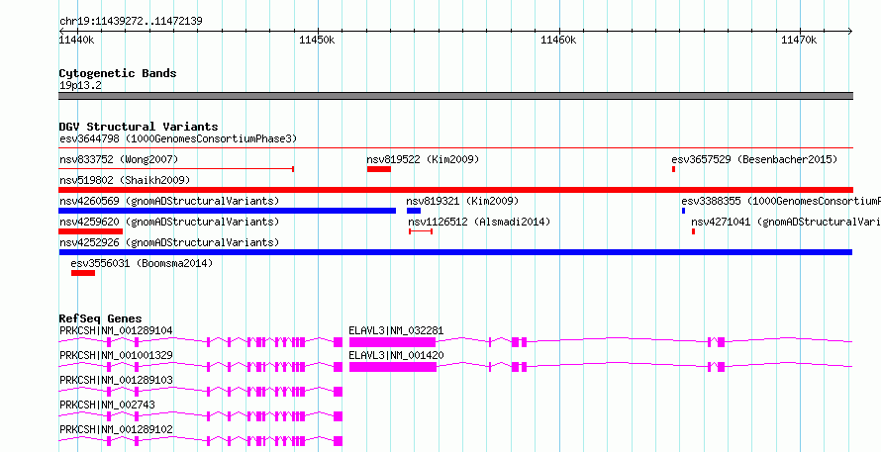Click the large ELAVL3 NM_001420 exon block
881x452 pixels.
pos(393,367)
